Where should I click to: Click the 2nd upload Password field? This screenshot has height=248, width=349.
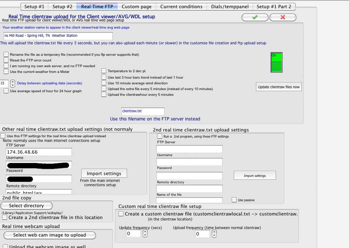click(x=189, y=176)
